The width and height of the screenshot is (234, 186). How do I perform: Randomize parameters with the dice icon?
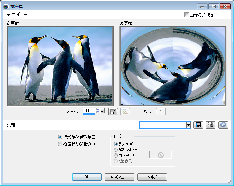[x=210, y=125]
